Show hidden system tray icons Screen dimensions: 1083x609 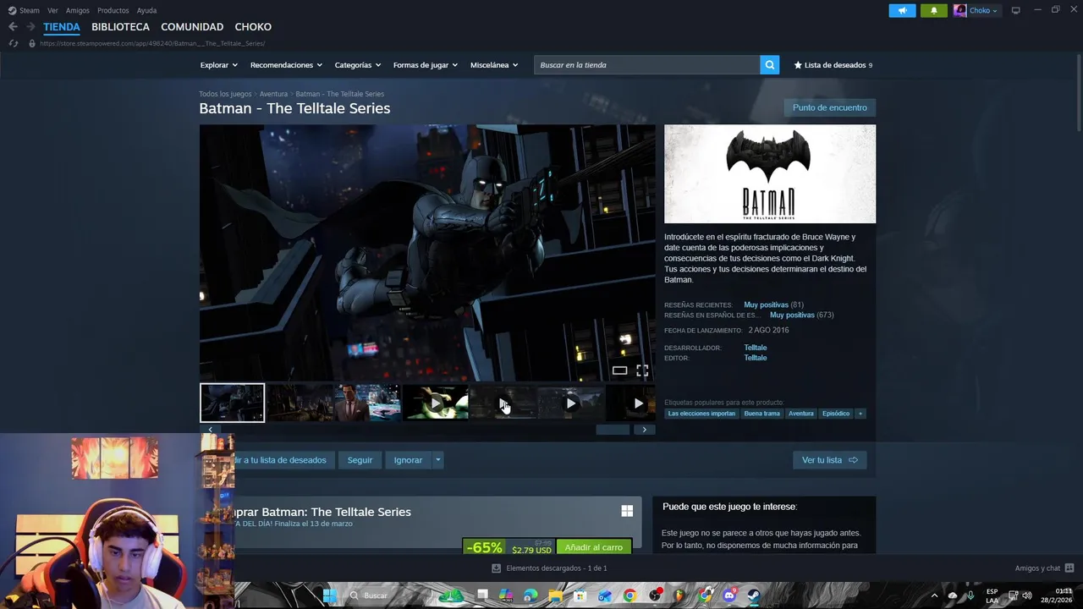coord(935,595)
